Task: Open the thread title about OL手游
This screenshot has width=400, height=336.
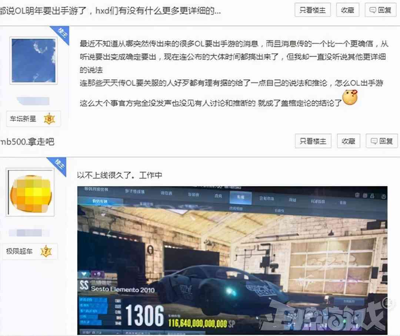Action: pos(110,11)
